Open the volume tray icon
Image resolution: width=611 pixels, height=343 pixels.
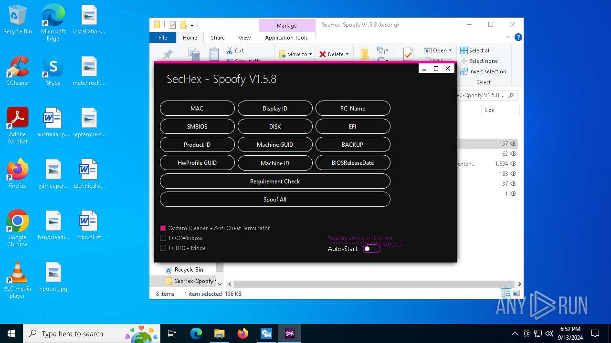click(549, 333)
